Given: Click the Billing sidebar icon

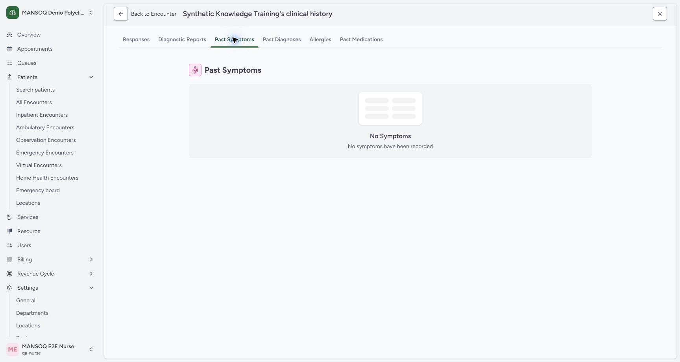Looking at the screenshot, I should pos(9,259).
